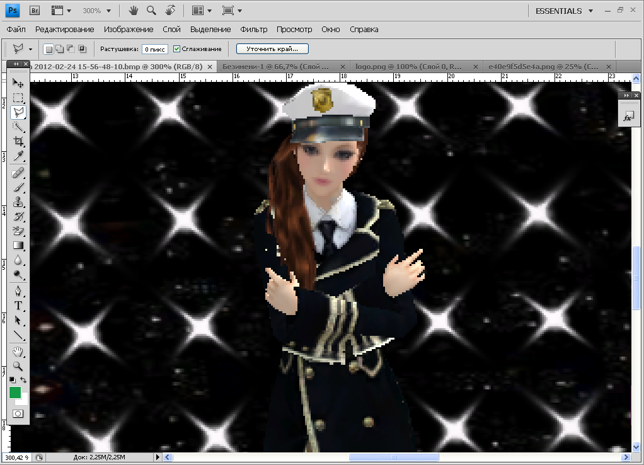
Task: Click the Rotate View tool in application bar
Action: click(170, 11)
